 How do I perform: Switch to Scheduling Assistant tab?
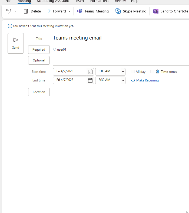pos(53,1)
